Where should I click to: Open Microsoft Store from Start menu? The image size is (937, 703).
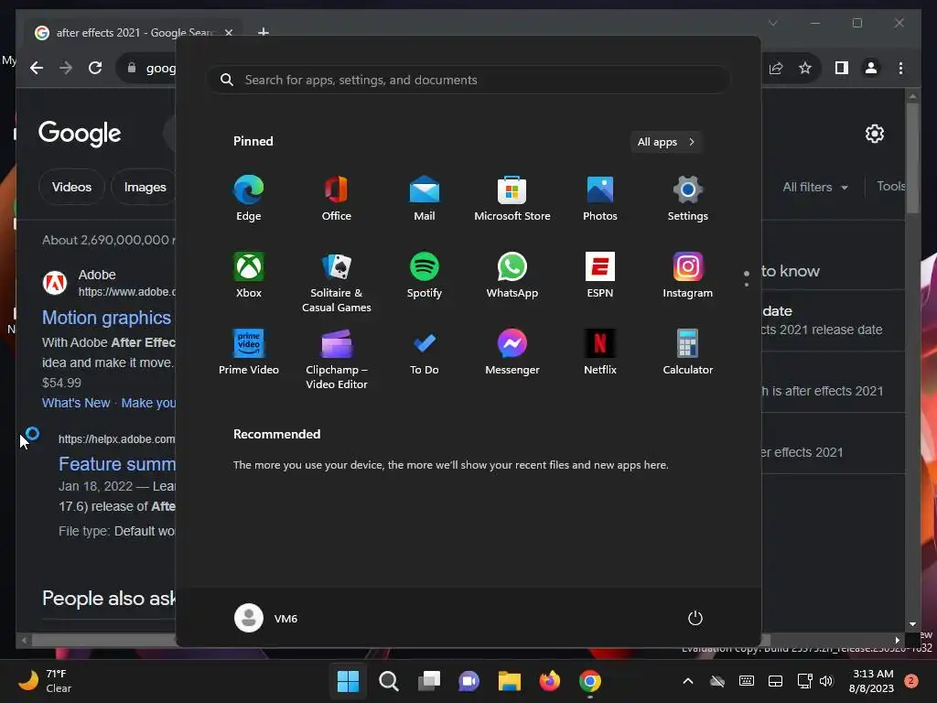click(x=512, y=198)
